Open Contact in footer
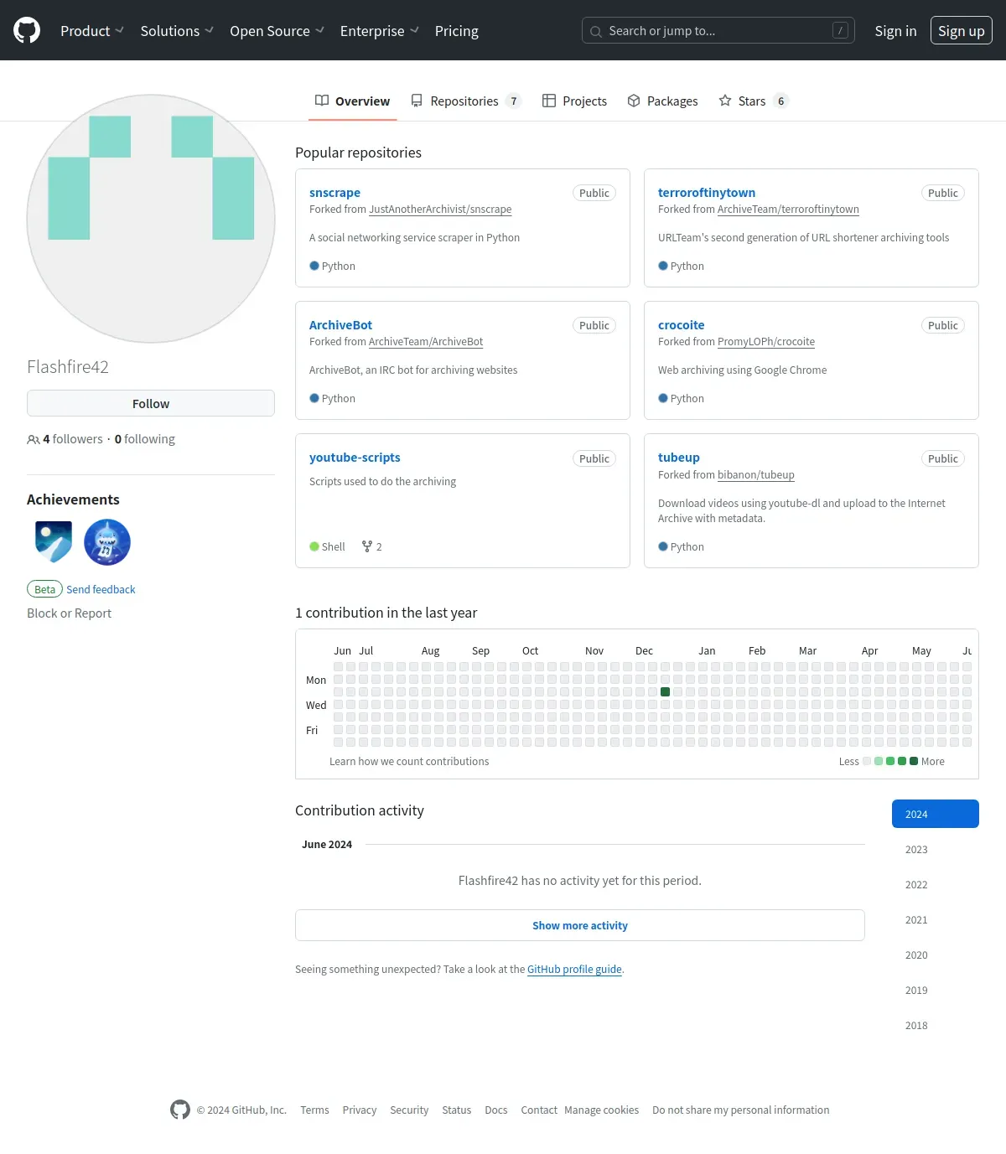This screenshot has height=1154, width=1006. click(x=539, y=1110)
